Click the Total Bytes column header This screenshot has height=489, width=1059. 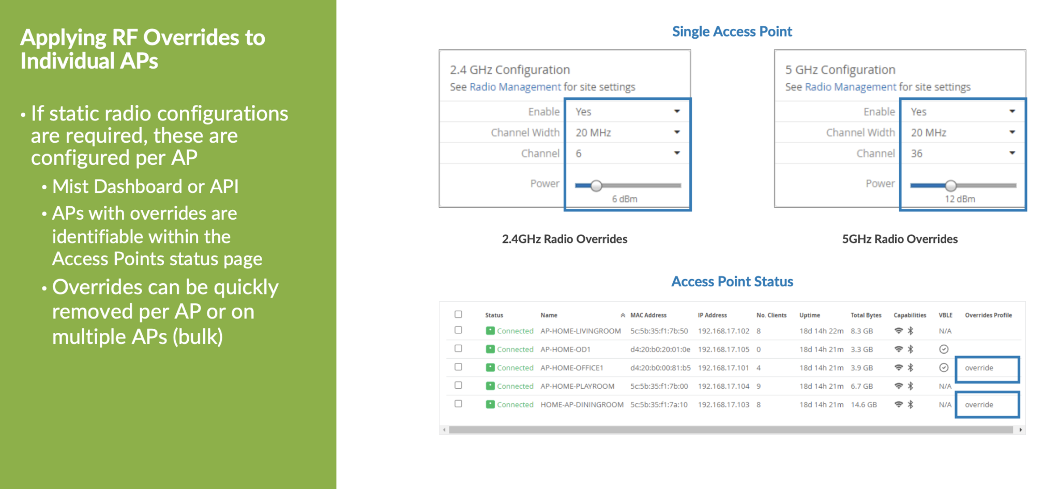point(866,315)
